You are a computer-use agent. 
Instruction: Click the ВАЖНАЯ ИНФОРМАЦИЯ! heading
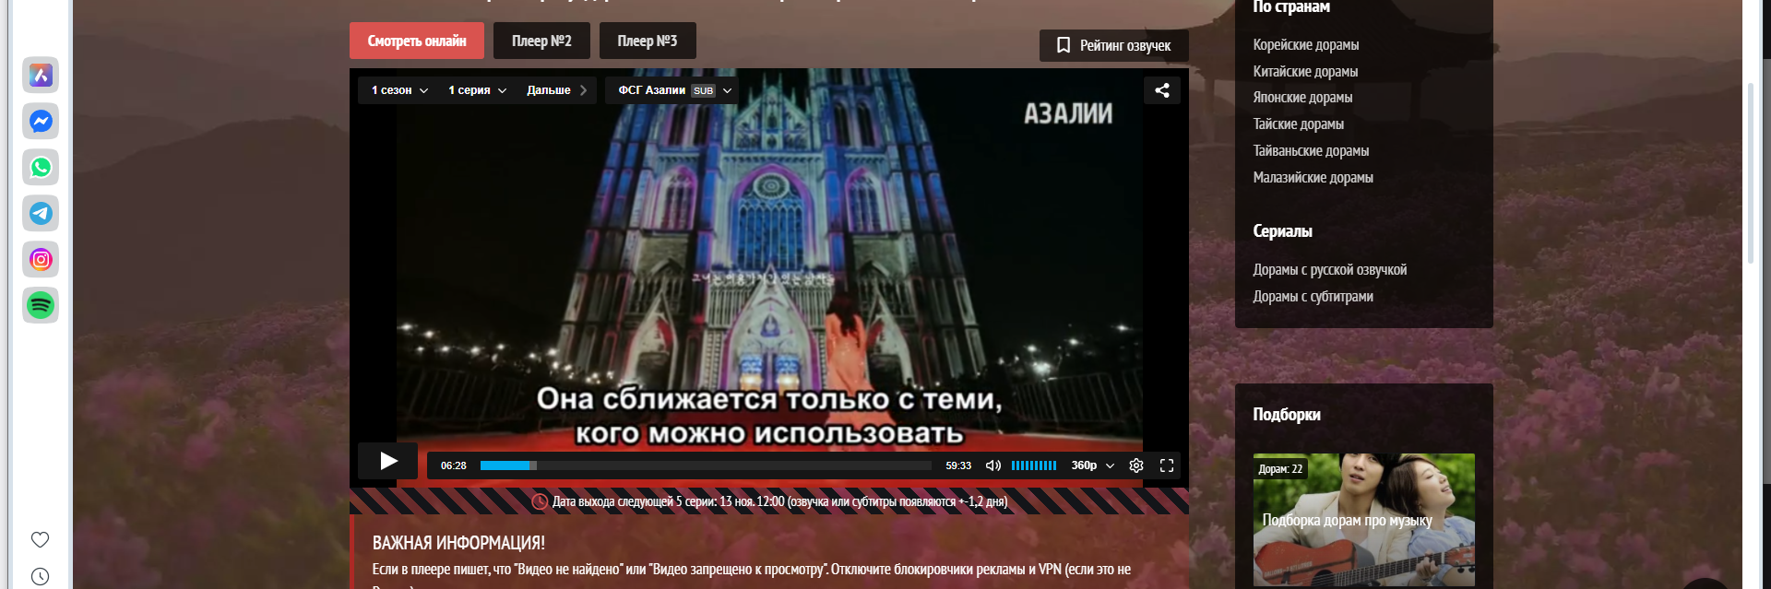[x=458, y=543]
